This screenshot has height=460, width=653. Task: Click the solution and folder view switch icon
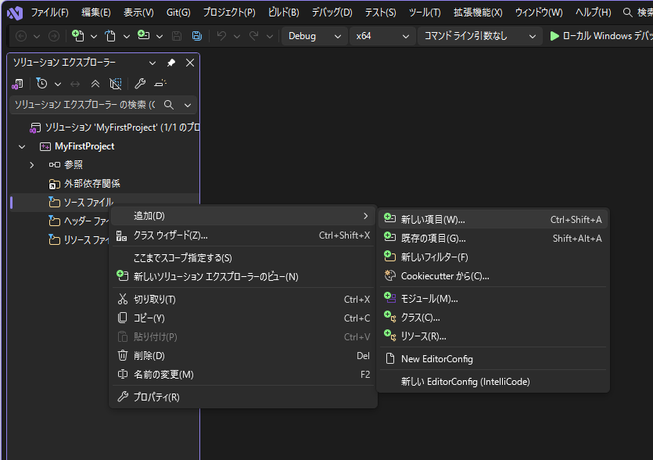pos(17,84)
